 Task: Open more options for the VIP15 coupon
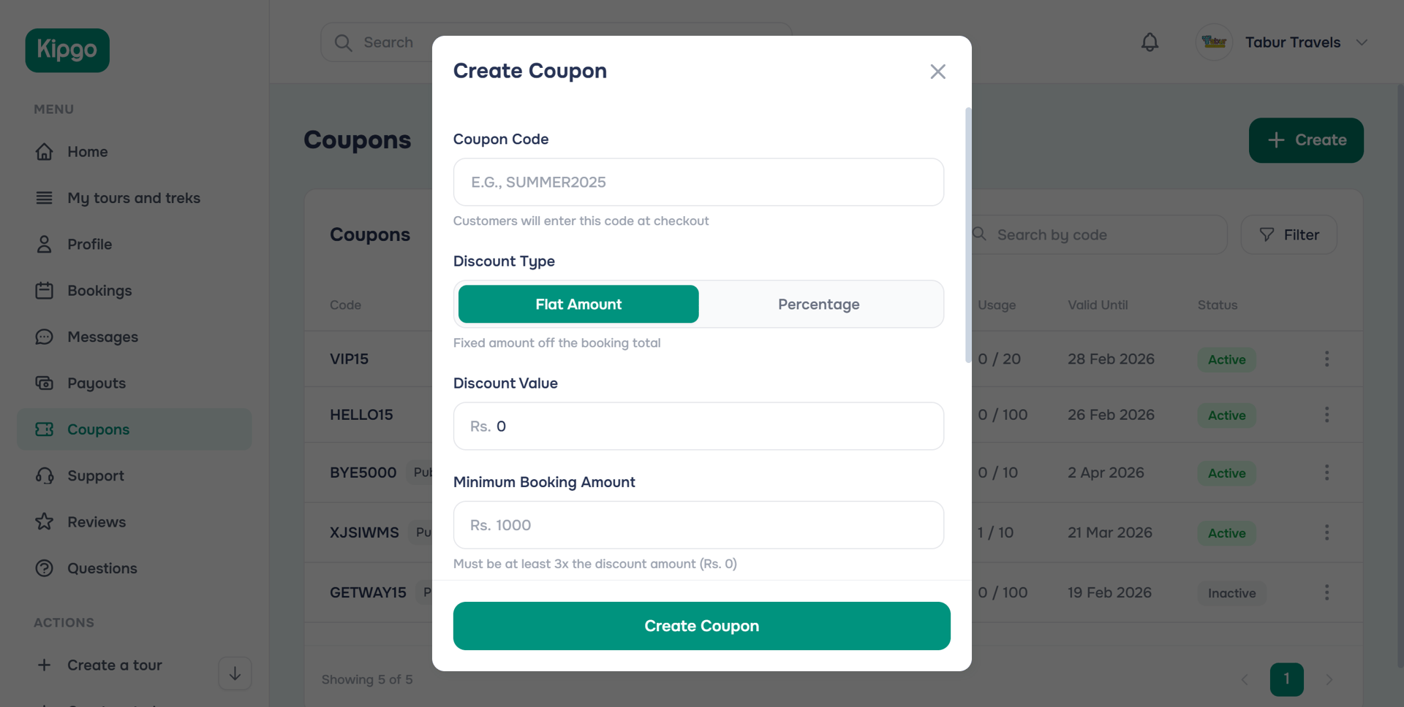[1327, 359]
